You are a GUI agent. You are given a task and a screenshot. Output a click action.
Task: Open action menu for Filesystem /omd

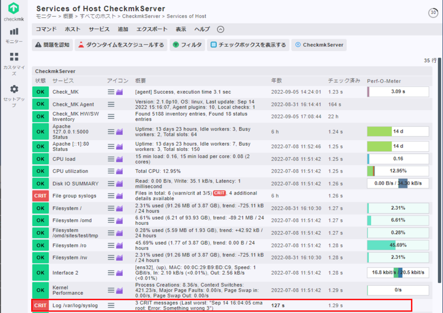(x=111, y=220)
